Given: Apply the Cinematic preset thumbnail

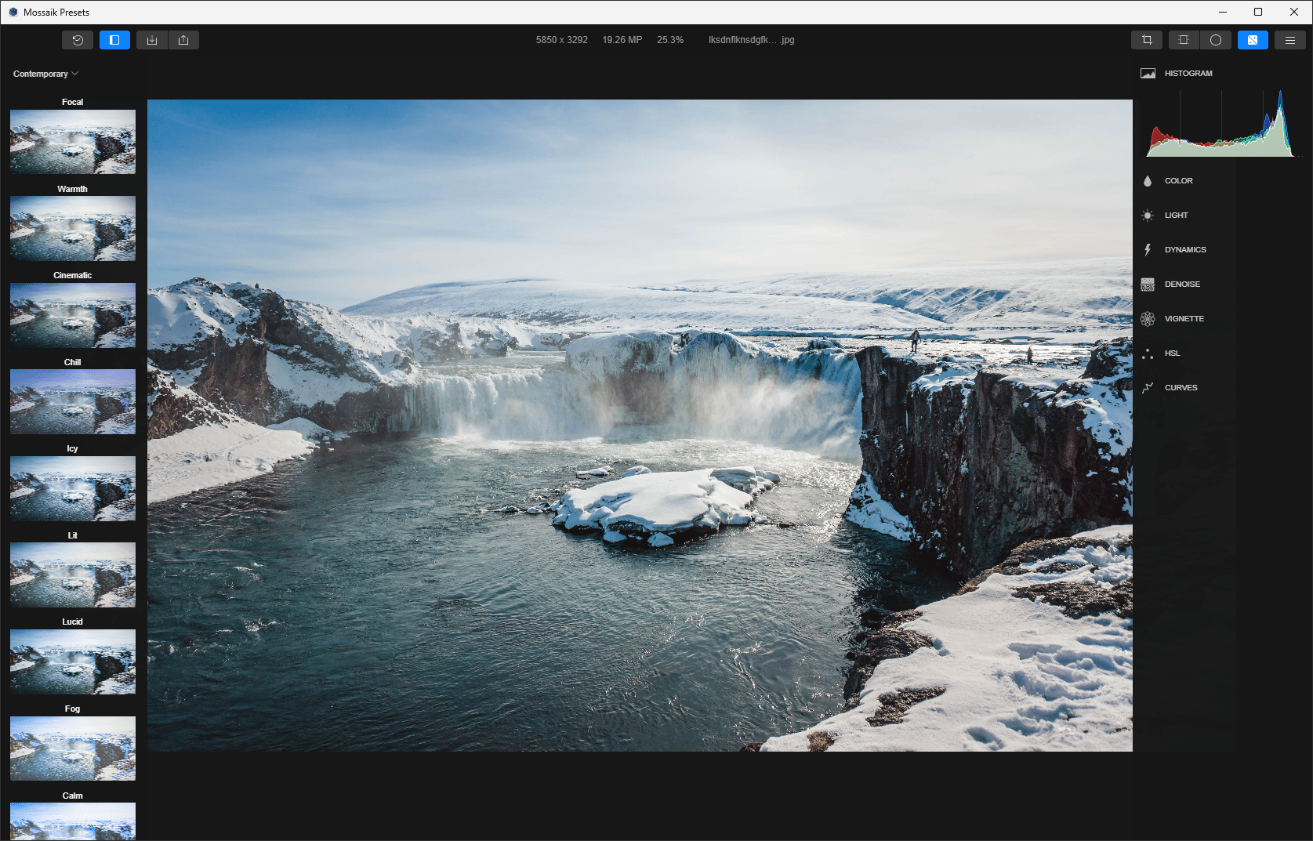Looking at the screenshot, I should point(73,315).
